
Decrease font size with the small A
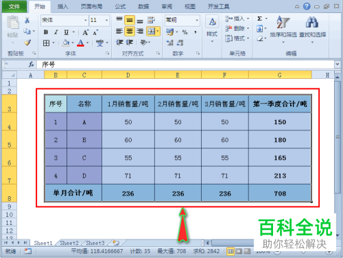pyautogui.click(x=95, y=32)
